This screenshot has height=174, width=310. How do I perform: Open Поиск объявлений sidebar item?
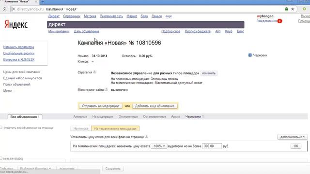17,85
